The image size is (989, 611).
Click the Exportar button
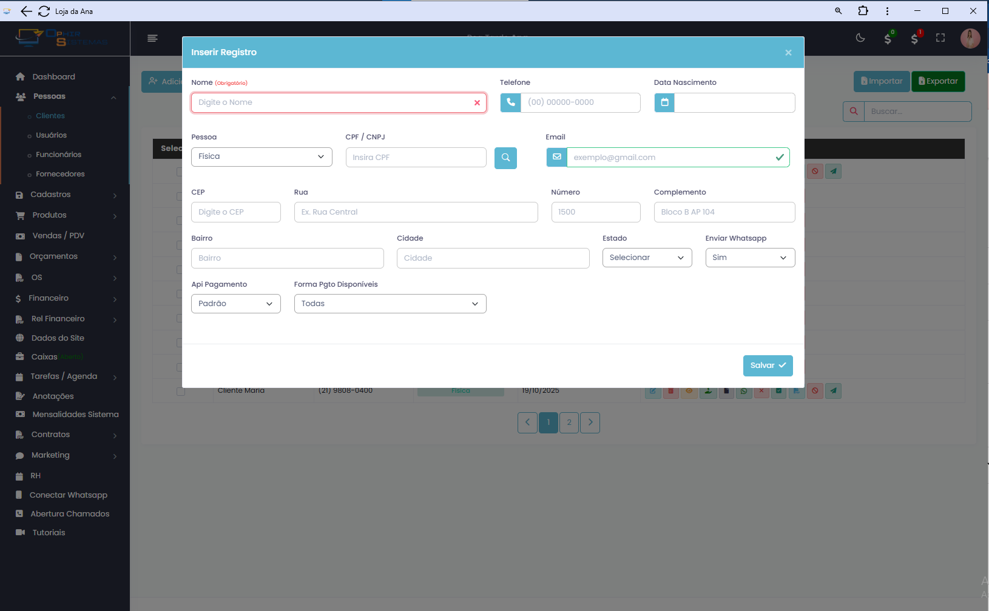(937, 81)
